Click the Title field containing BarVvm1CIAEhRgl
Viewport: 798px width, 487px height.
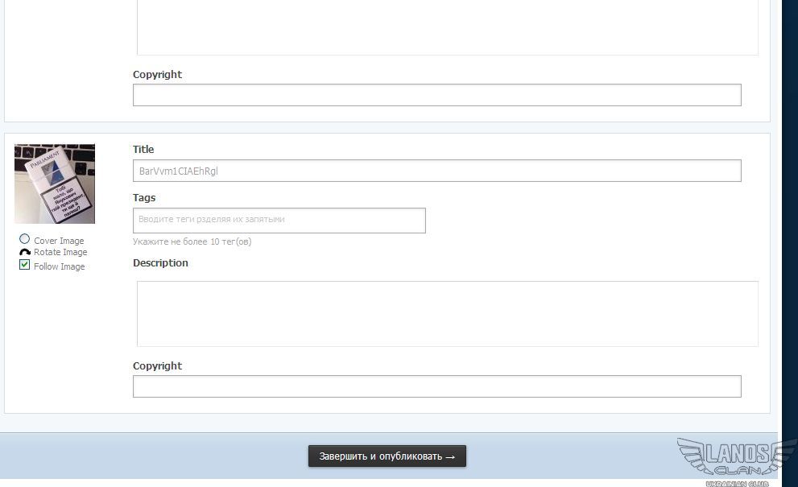point(436,171)
